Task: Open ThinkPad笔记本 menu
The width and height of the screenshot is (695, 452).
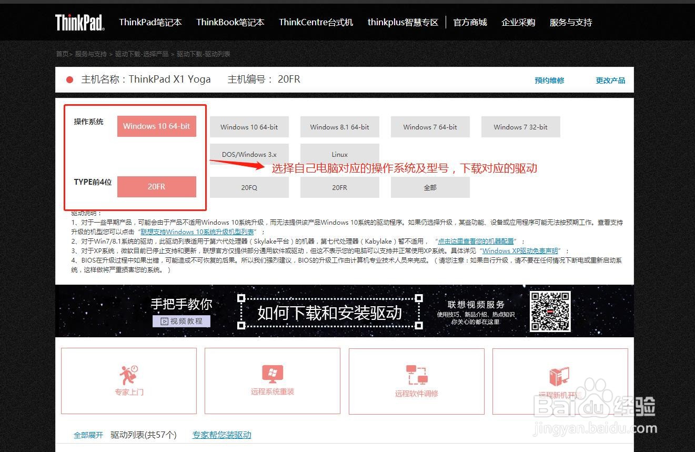Action: (150, 22)
